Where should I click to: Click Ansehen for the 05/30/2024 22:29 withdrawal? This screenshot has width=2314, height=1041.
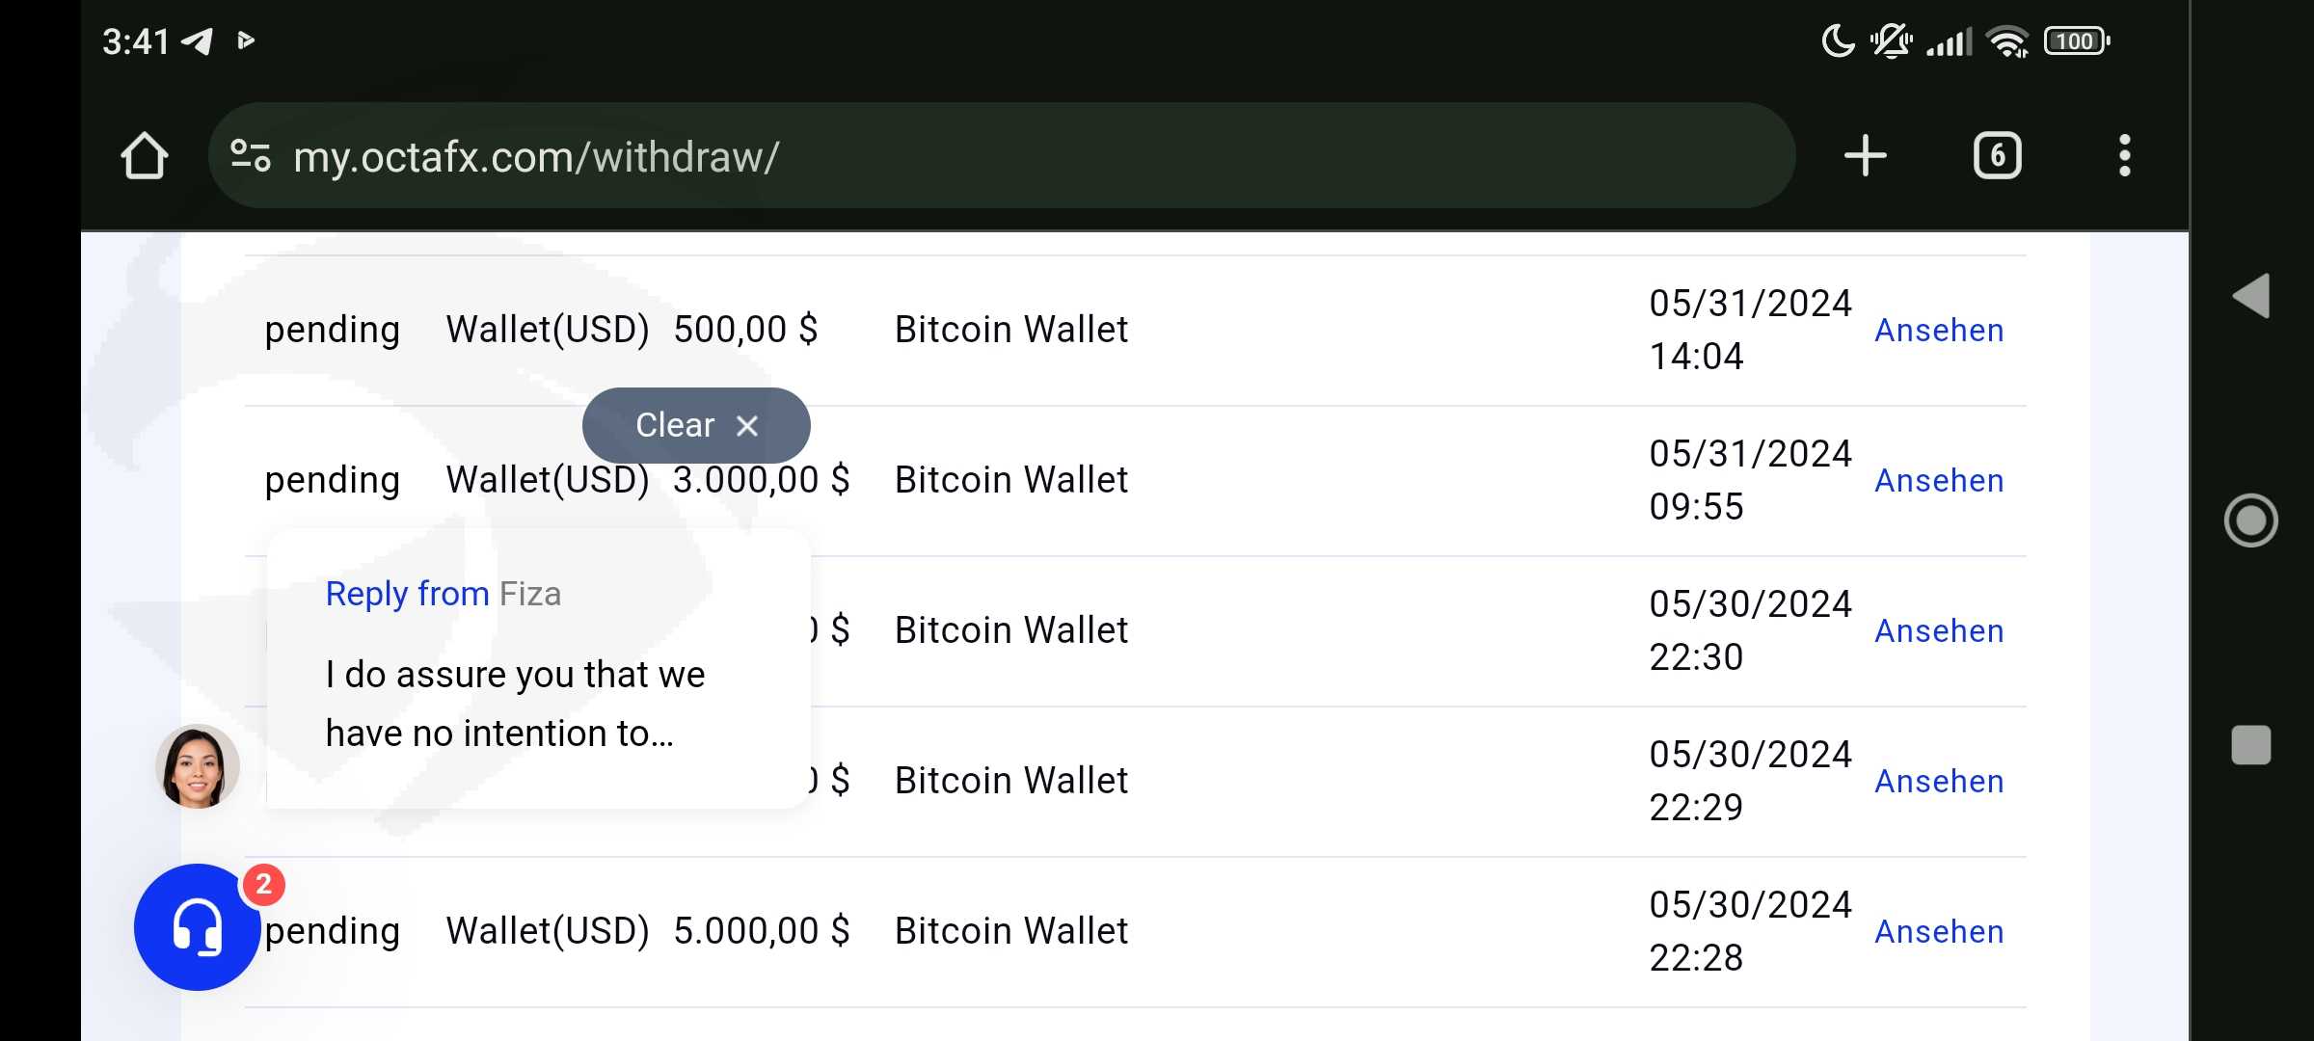[x=1939, y=782]
